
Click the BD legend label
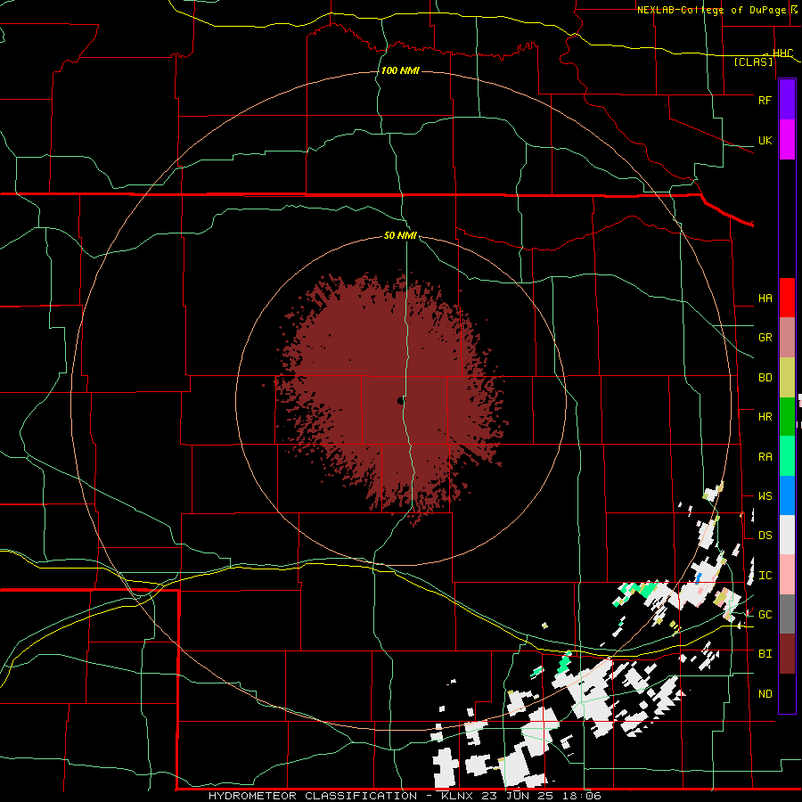click(765, 378)
